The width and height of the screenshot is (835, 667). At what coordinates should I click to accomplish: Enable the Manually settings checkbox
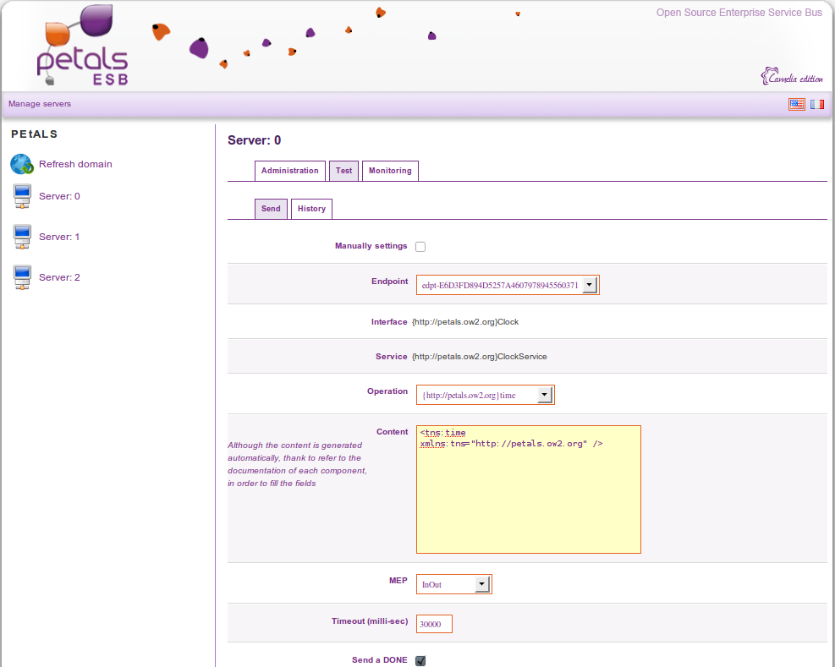(x=420, y=247)
